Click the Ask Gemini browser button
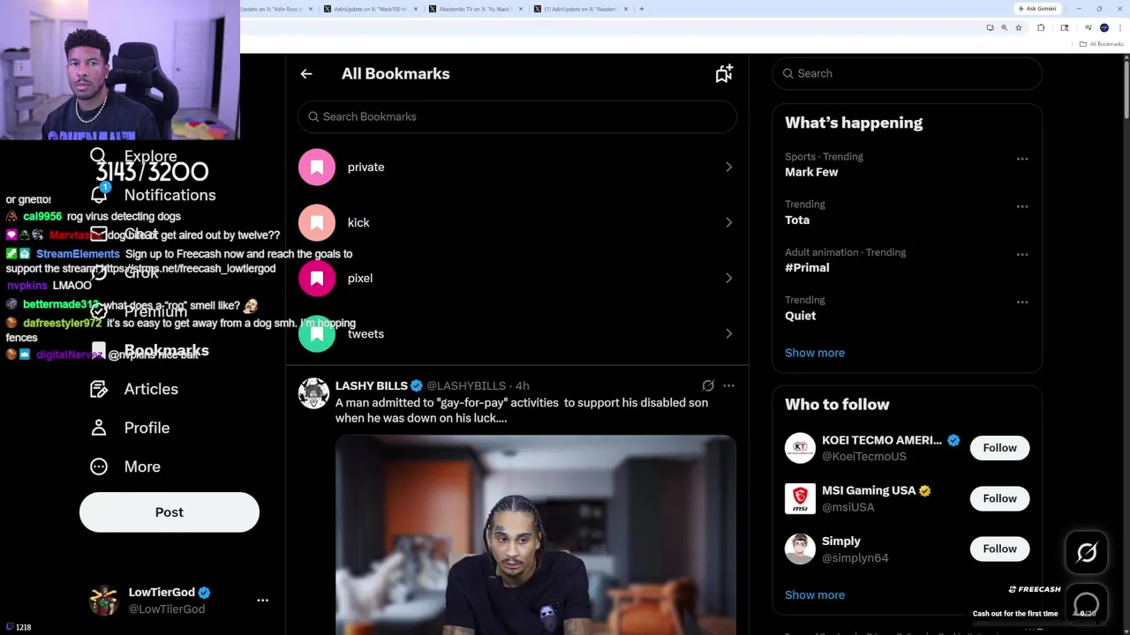Screen dimensions: 1130x635 click(1037, 9)
